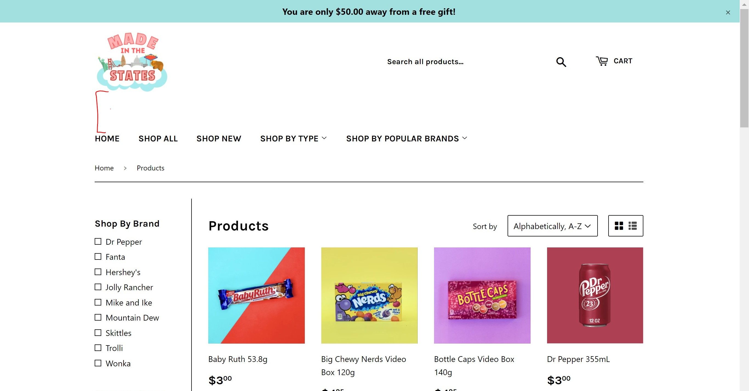Click the Made in the States logo

(132, 62)
